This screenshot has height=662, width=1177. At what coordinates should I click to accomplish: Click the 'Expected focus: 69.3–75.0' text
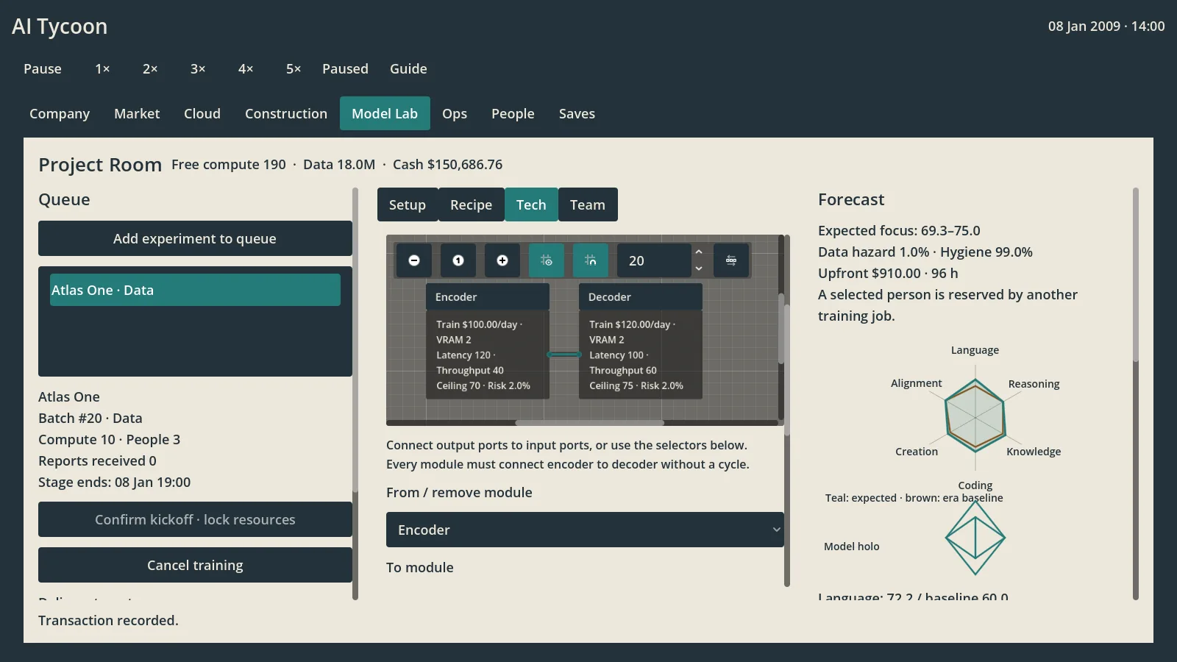coord(899,230)
